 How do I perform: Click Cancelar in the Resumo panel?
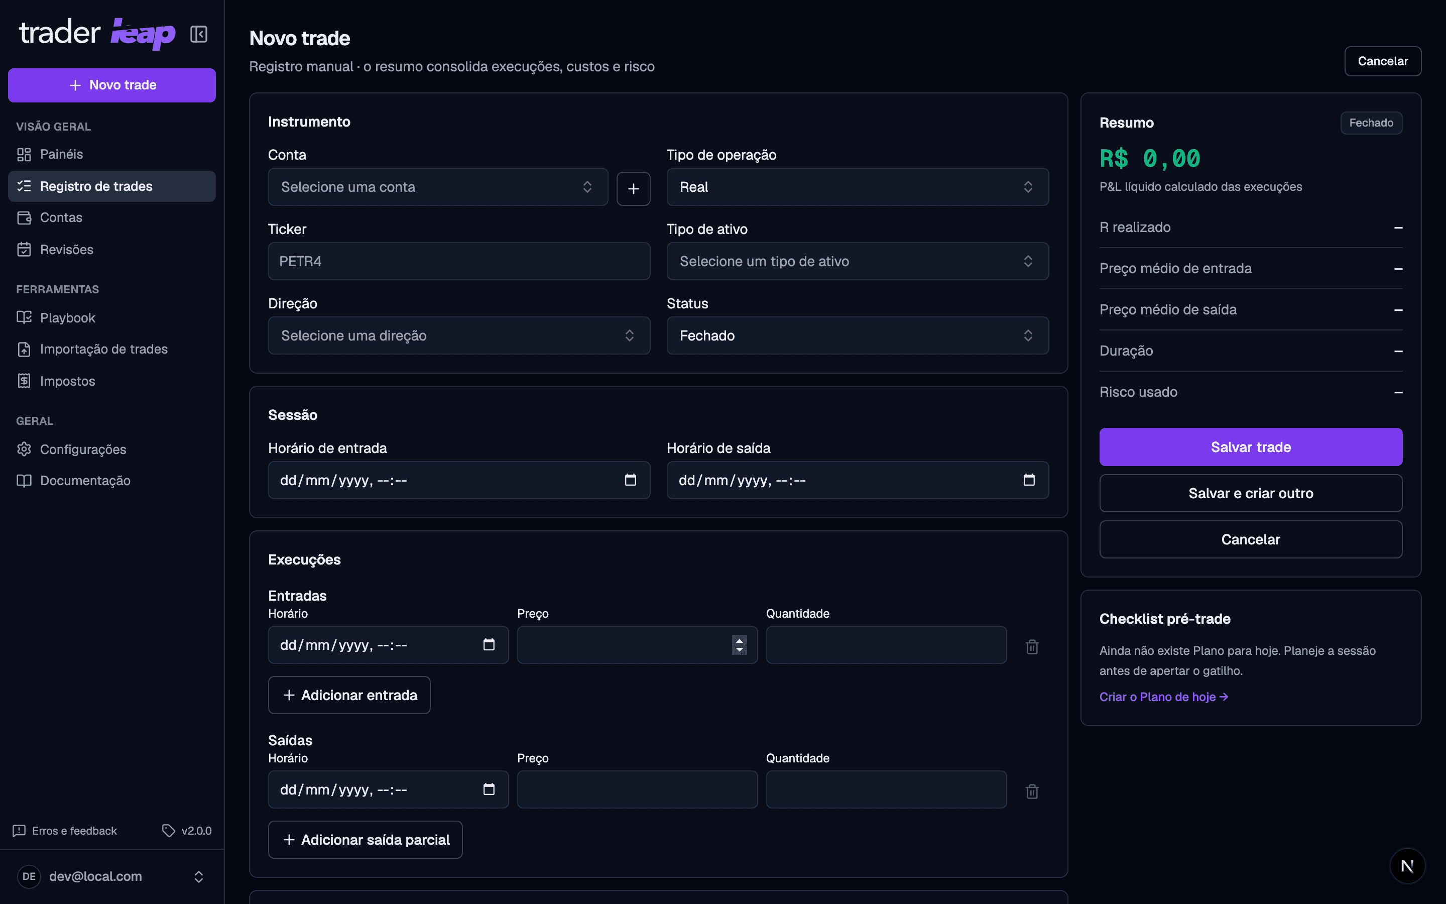(x=1251, y=539)
